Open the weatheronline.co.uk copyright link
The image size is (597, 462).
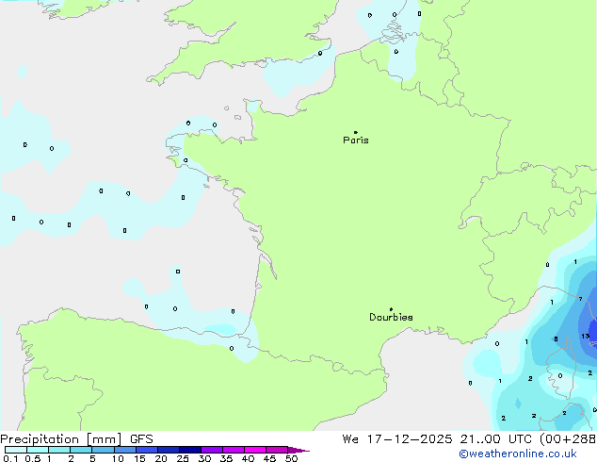click(518, 454)
